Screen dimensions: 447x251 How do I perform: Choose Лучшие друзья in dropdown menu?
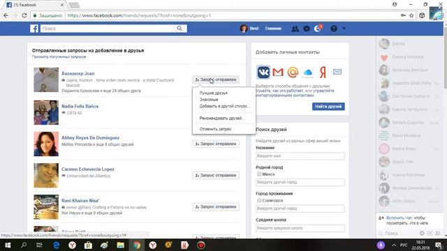tap(213, 93)
